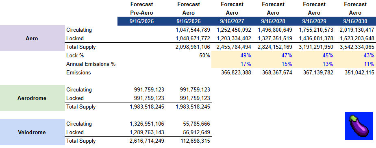The image size is (376, 148).
Task: Select emissions value 368,367,674
Action: (277, 73)
